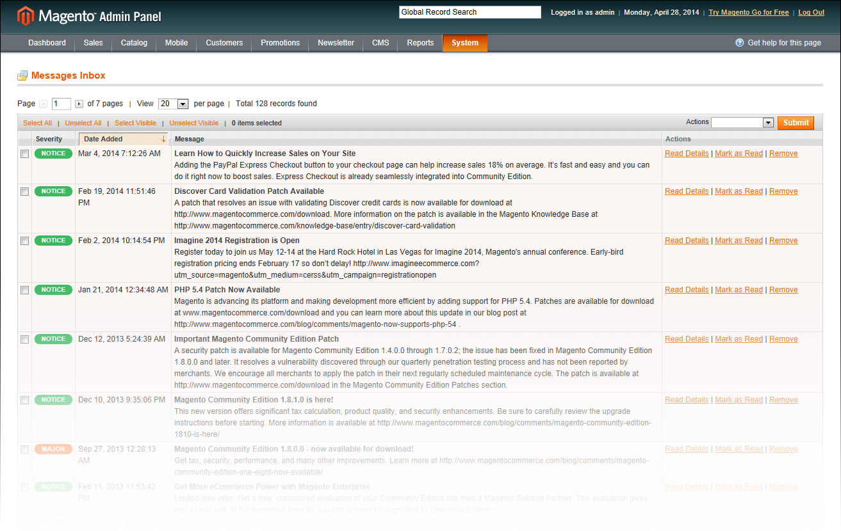Viewport: 841px width, 531px height.
Task: Read Details of Discover Card patch message
Action: tap(687, 191)
